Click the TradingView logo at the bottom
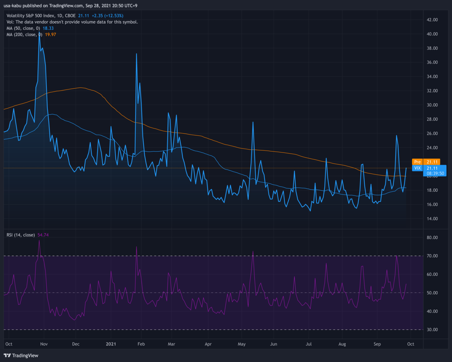Viewport: 452px width, 362px height. pos(21,355)
